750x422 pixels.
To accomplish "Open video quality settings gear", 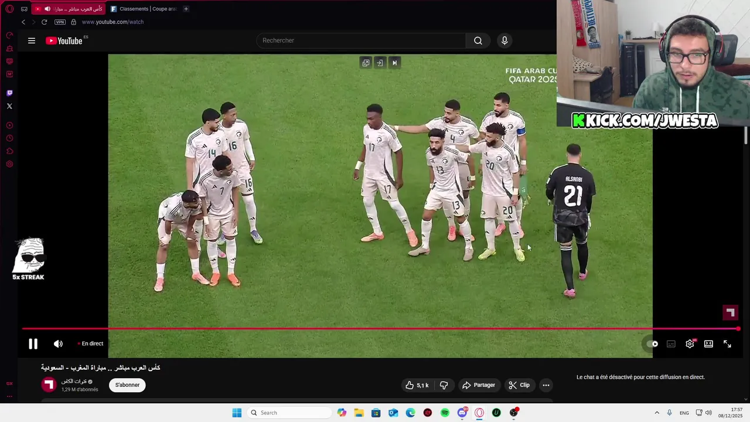I will [690, 344].
